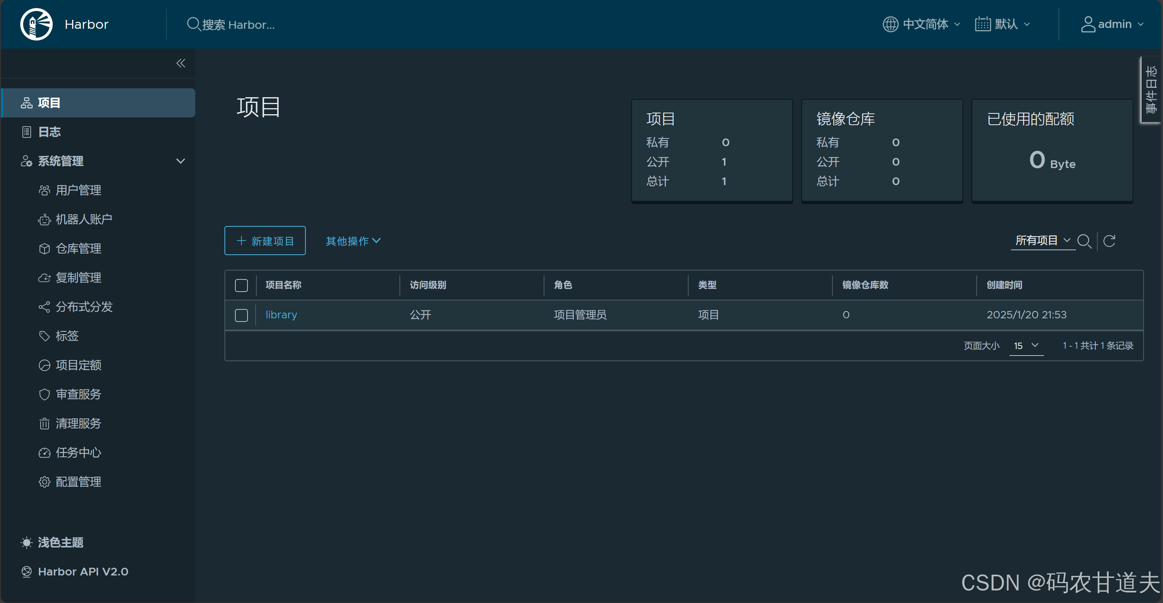Open Garbage Cleanup (清理服务) trash item

click(78, 423)
